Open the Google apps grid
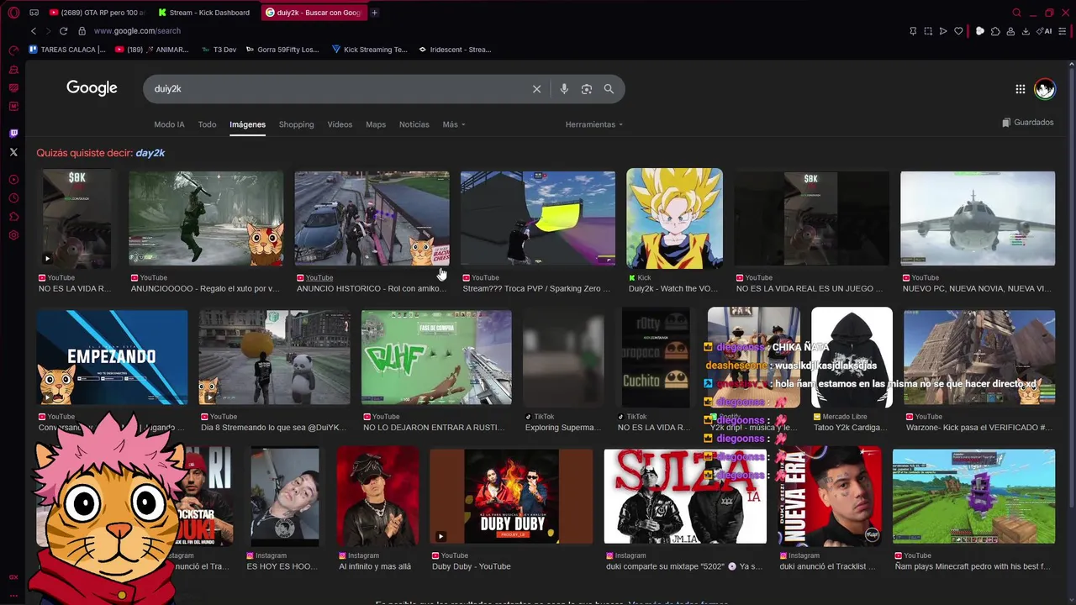This screenshot has height=605, width=1076. click(x=1020, y=89)
